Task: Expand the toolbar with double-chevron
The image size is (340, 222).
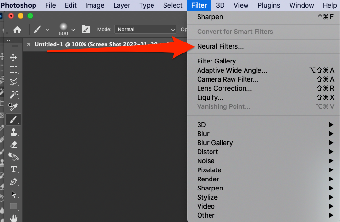Action: click(8, 41)
